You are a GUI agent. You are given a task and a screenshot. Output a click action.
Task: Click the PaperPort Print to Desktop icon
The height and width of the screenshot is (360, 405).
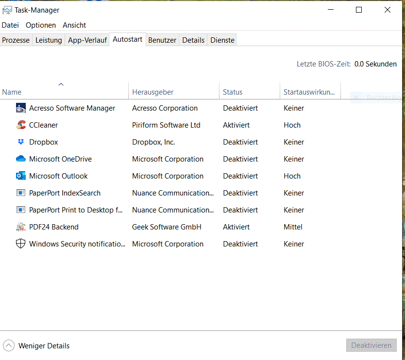click(x=21, y=210)
